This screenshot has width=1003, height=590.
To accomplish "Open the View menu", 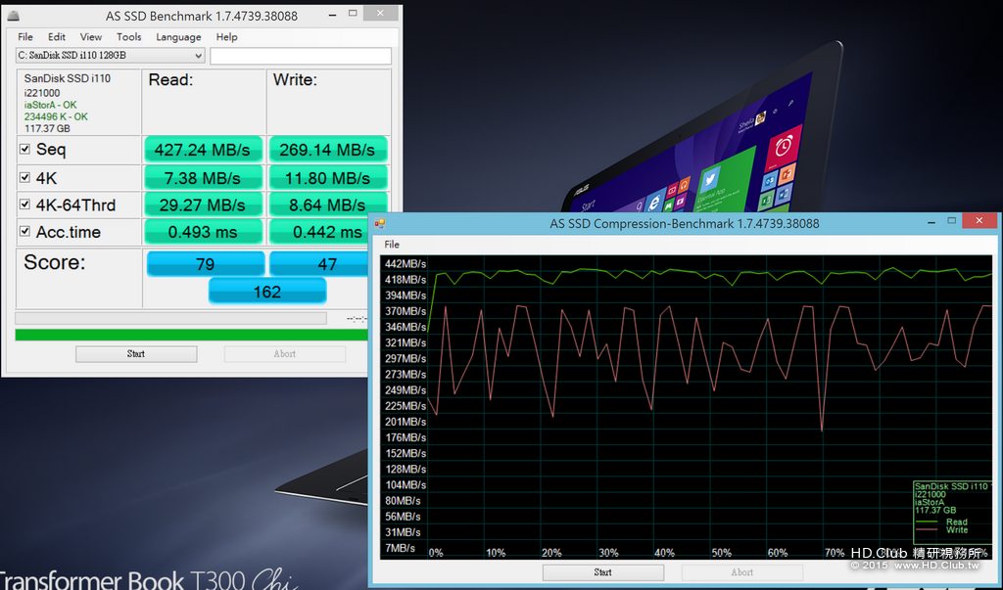I will click(91, 37).
